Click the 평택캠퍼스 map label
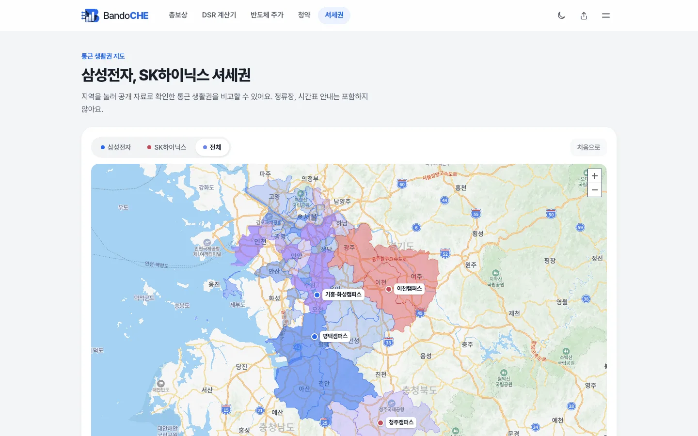Viewport: 698px width, 436px height. click(335, 336)
